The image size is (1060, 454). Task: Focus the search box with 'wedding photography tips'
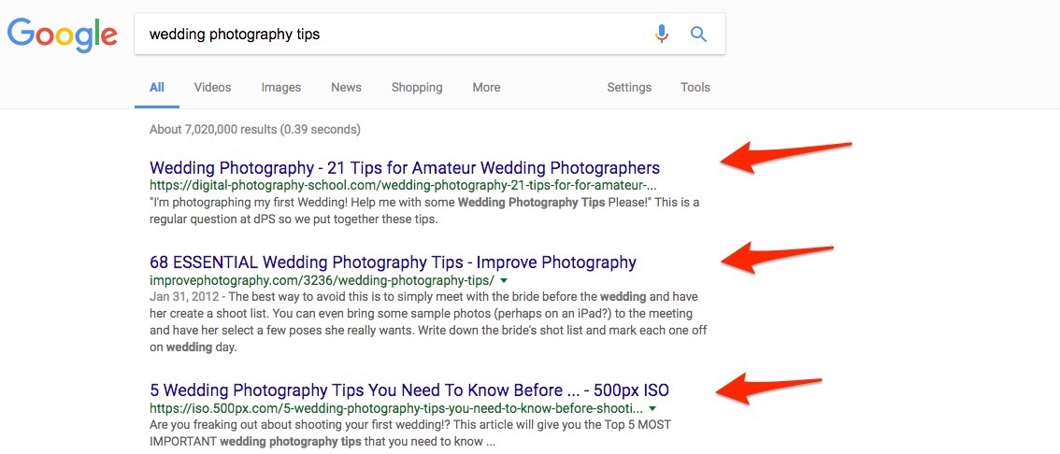(x=430, y=34)
